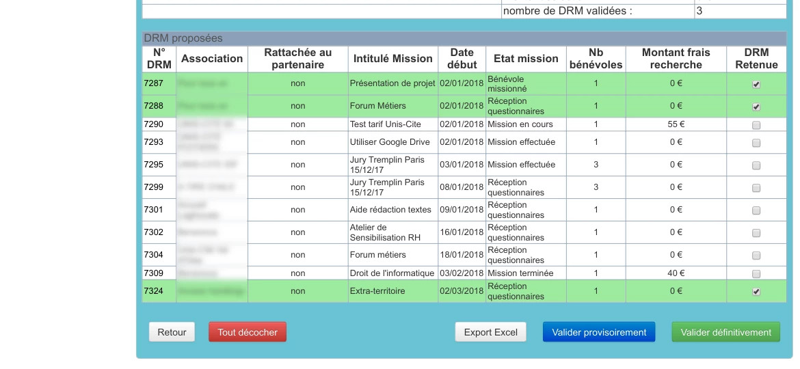Image resolution: width=800 pixels, height=369 pixels.
Task: Select DRM 7295 retenue checkbox
Action: (x=756, y=165)
